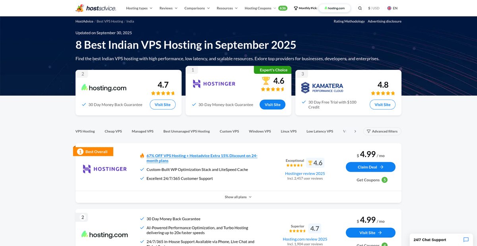The height and width of the screenshot is (246, 477).
Task: Select the Managed VPS tab
Action: 142,131
